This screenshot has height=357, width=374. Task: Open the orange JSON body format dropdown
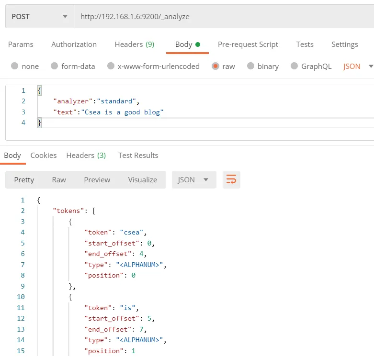coord(357,67)
